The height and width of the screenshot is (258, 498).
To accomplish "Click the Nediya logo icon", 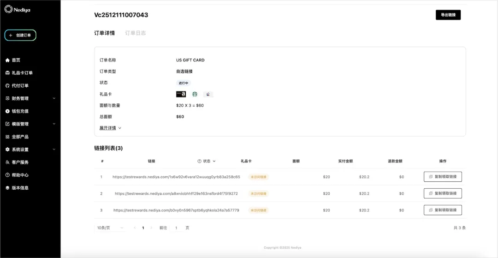I will coord(8,9).
